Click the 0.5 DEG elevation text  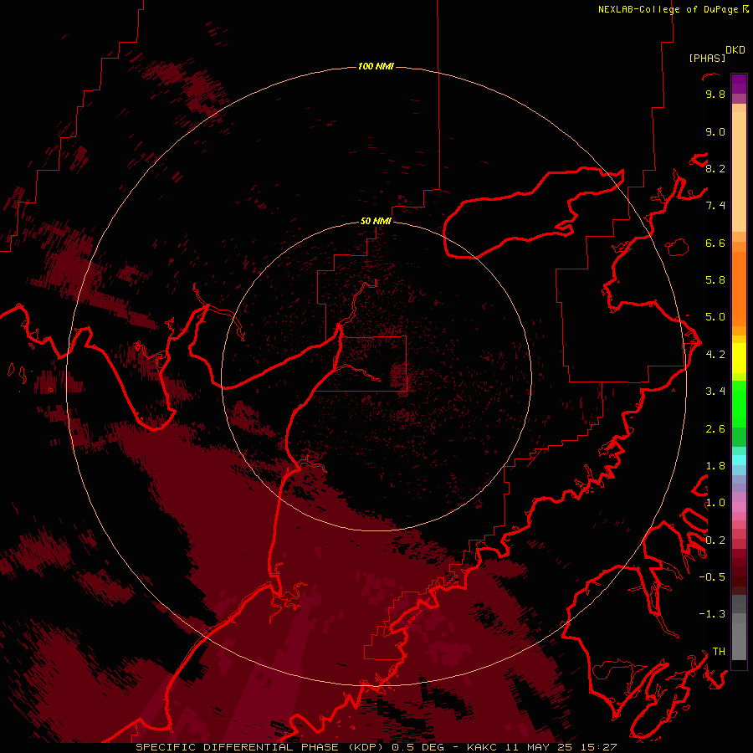point(418,747)
